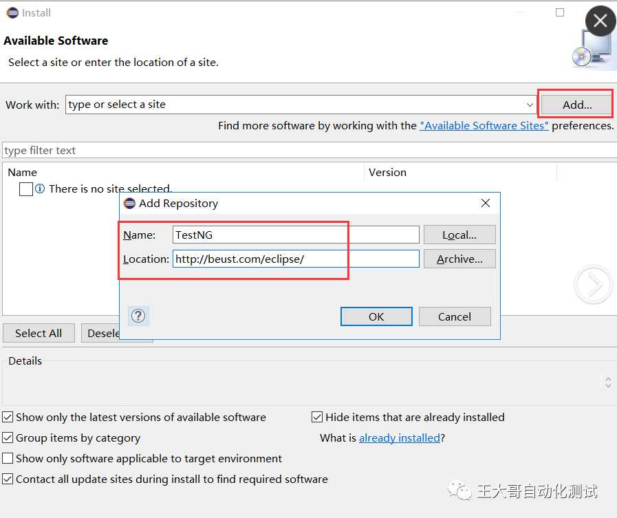This screenshot has height=518, width=617.
Task: Click the Name field containing TestNG
Action: tap(296, 235)
